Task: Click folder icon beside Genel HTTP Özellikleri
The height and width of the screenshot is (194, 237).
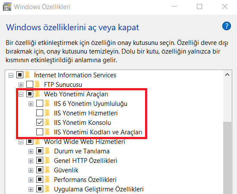Action: 47,161
